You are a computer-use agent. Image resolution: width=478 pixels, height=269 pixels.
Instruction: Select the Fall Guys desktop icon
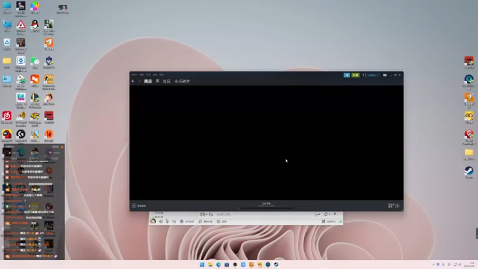[21, 100]
